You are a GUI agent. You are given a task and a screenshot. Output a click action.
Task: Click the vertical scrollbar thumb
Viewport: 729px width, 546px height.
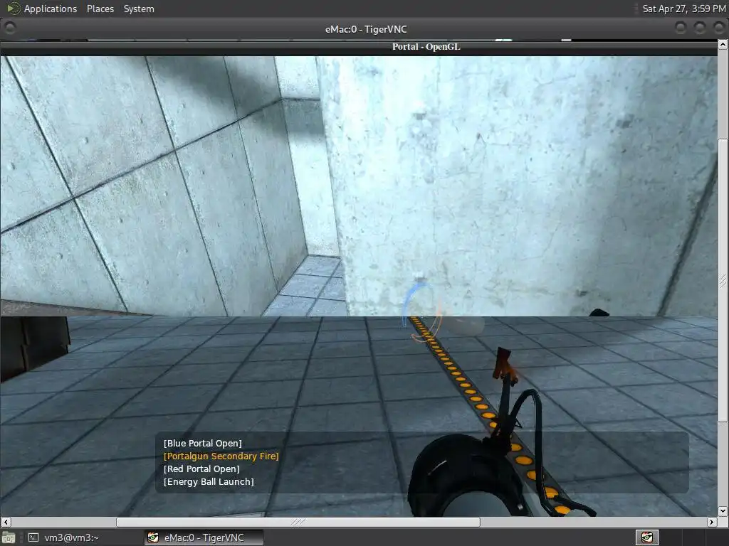click(723, 280)
